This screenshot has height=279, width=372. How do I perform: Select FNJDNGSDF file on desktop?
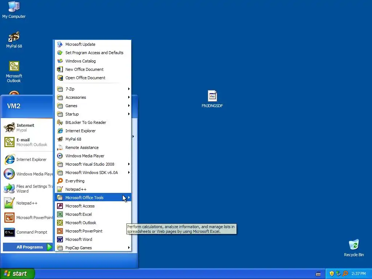pos(212,99)
